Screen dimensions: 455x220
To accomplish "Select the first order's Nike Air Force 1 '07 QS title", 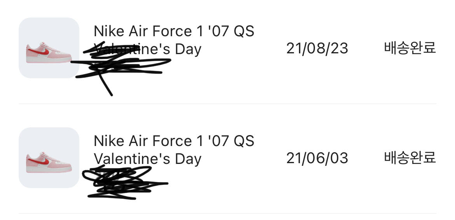I will click(x=174, y=31).
